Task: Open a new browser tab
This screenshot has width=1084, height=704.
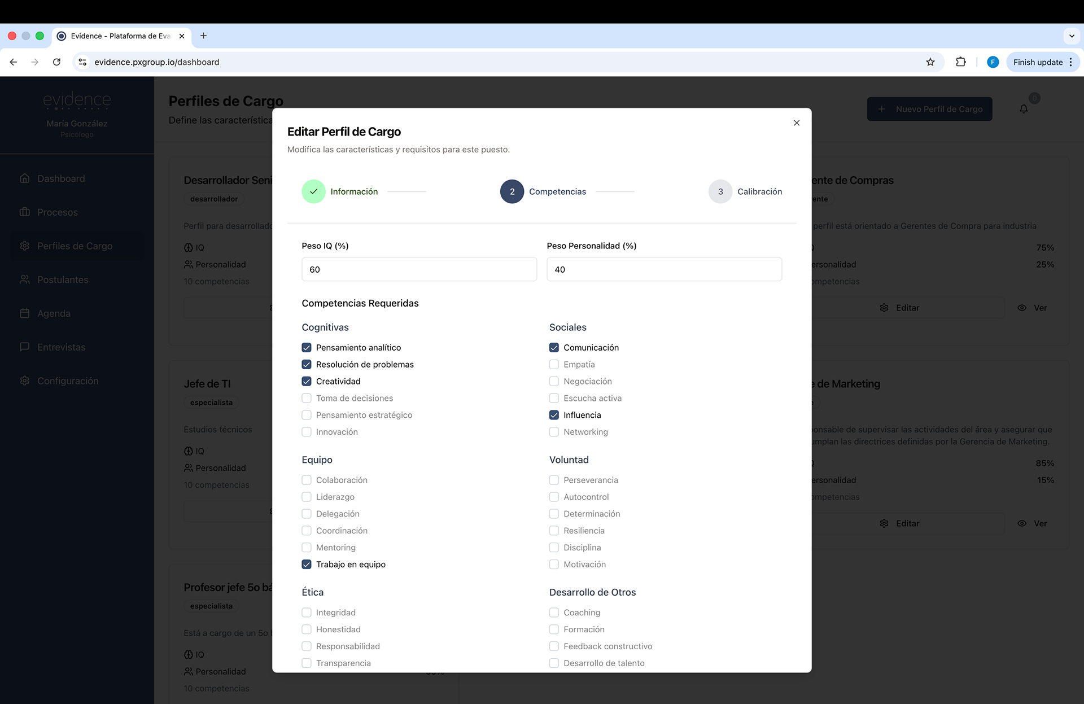Action: [203, 36]
